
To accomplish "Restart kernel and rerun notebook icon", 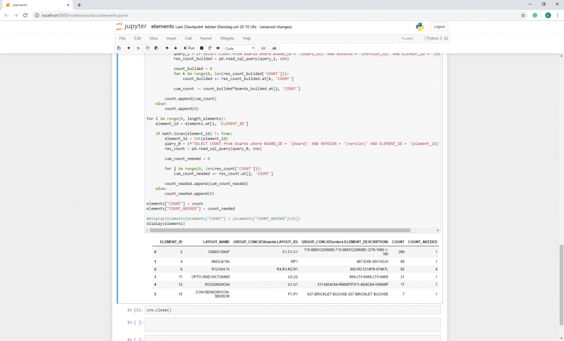I will click(x=218, y=48).
